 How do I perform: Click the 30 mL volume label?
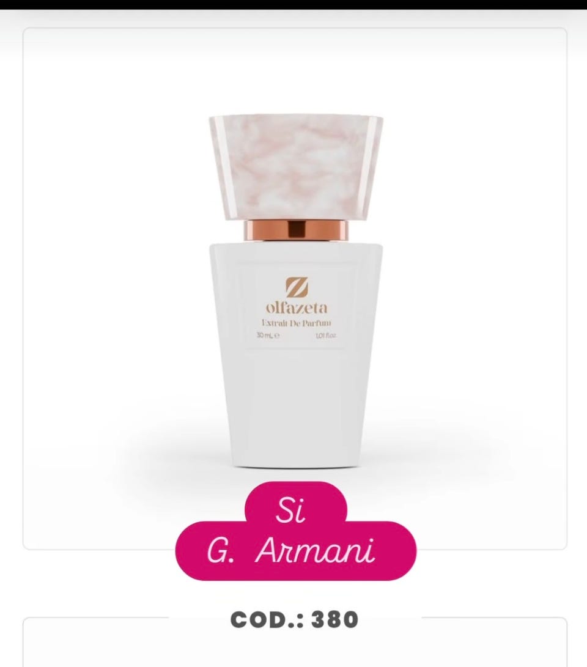[265, 335]
